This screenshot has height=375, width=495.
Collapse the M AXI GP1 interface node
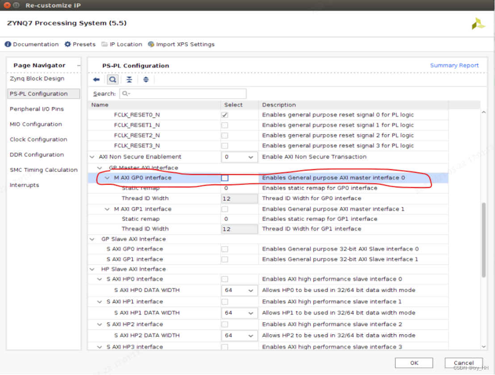107,209
